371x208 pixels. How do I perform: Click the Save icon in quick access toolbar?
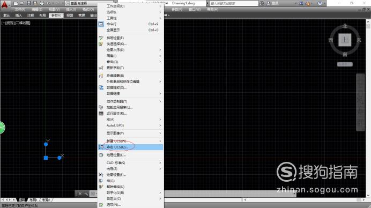(x=28, y=3)
